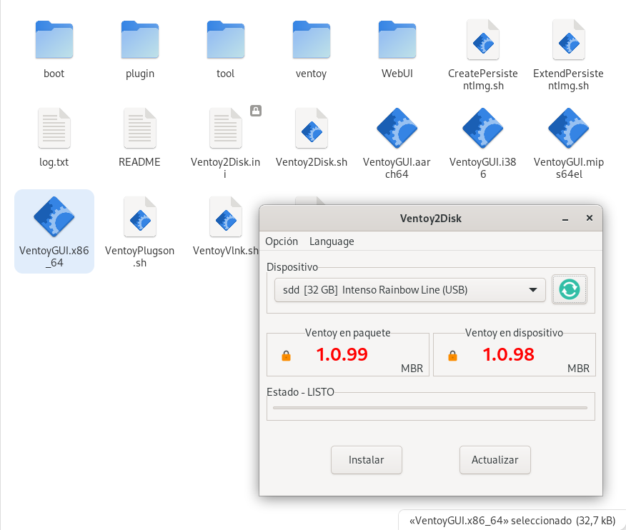The width and height of the screenshot is (626, 530).
Task: Close the Ventoy2Disk window
Action: pyautogui.click(x=590, y=218)
